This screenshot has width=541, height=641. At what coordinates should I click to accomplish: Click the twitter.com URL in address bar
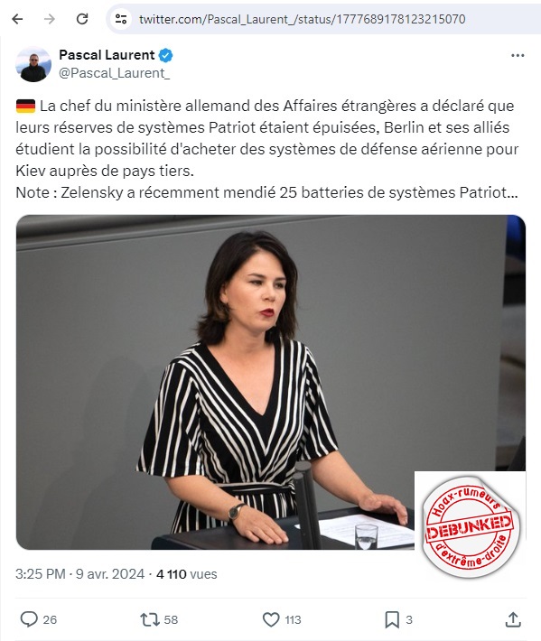[302, 19]
